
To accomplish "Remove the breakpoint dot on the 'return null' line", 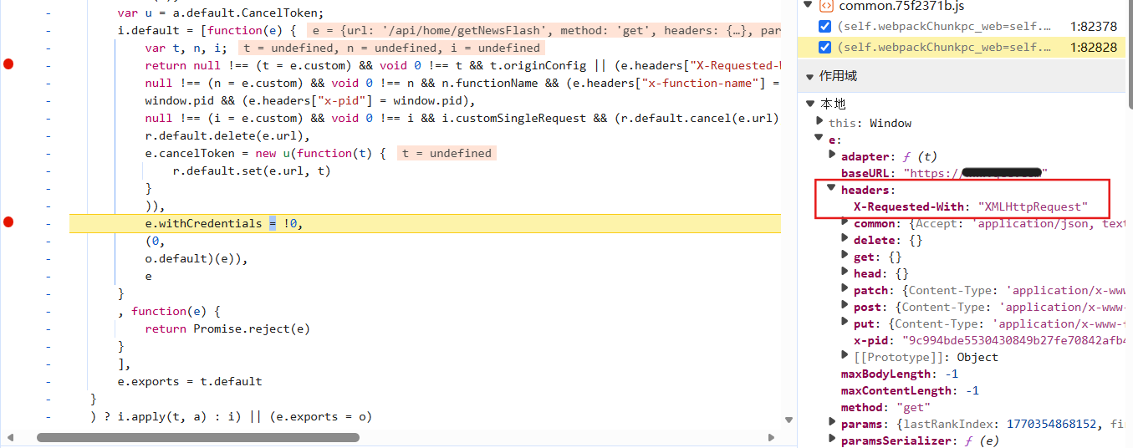I will pyautogui.click(x=9, y=64).
